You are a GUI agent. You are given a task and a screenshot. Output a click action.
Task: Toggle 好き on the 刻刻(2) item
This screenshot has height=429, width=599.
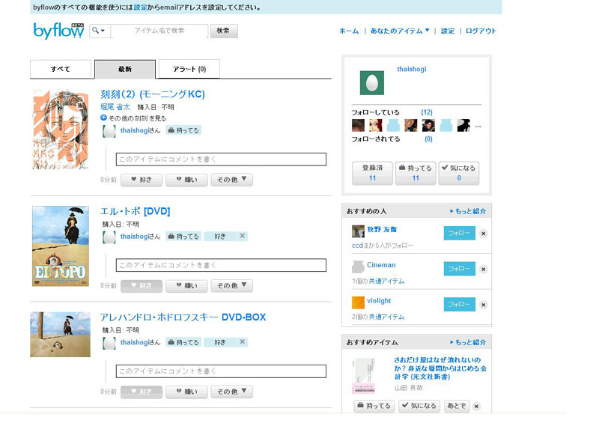[141, 180]
